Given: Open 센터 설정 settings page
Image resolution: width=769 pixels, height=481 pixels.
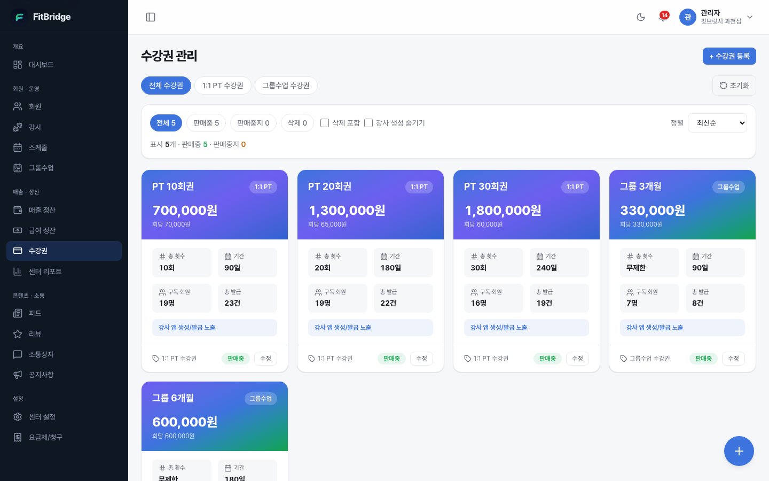Looking at the screenshot, I should (x=64, y=417).
